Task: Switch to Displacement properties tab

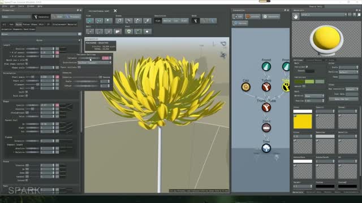Action: tap(60, 24)
